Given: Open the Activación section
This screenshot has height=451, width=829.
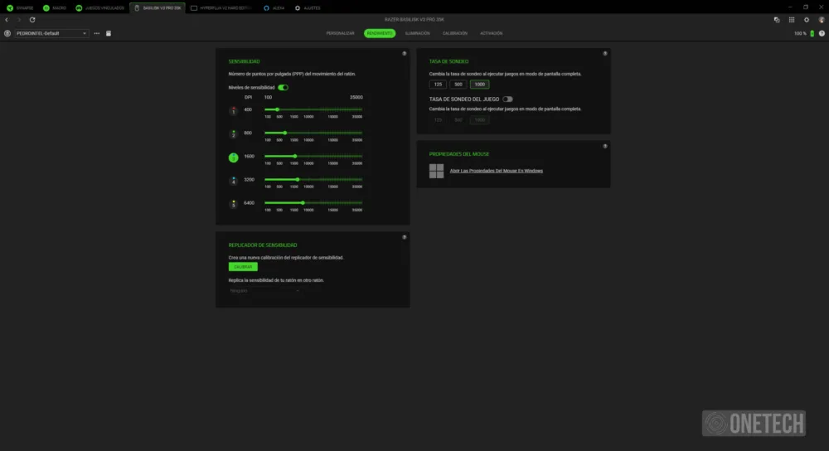Looking at the screenshot, I should click(x=491, y=33).
